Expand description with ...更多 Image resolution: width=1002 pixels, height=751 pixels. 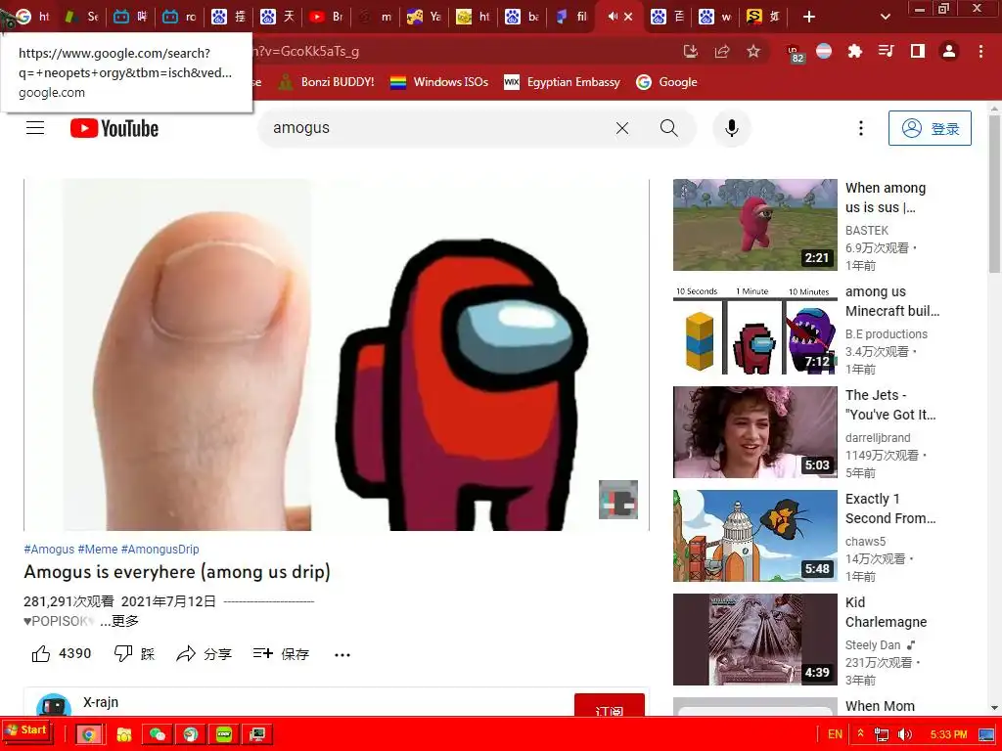(x=118, y=621)
